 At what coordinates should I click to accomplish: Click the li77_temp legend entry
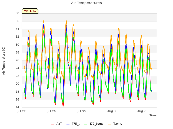94,124
